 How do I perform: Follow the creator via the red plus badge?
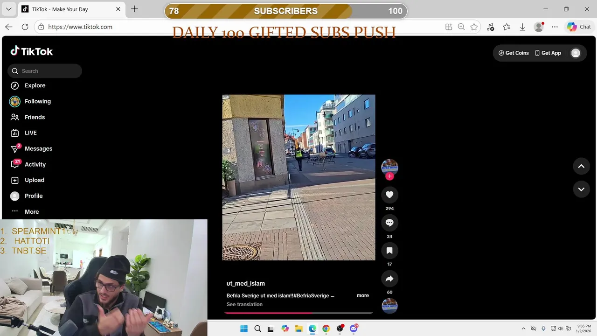point(389,176)
